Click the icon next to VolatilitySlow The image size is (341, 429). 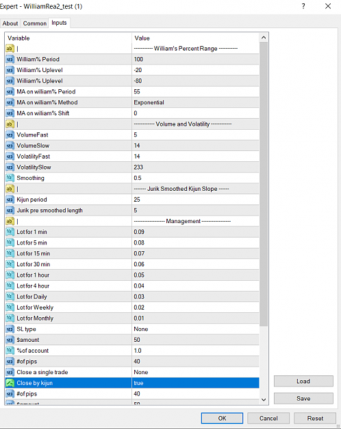point(10,167)
